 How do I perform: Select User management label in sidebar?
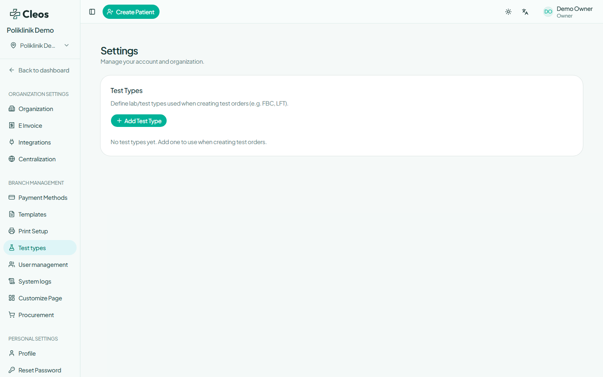pyautogui.click(x=43, y=265)
